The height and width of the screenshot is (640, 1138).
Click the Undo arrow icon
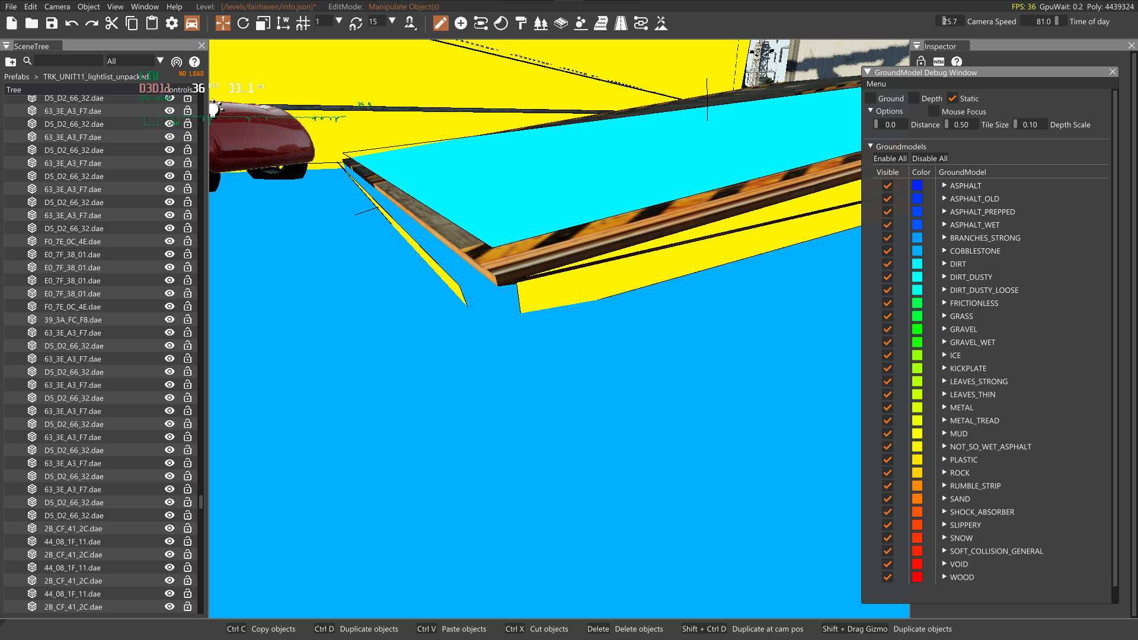point(72,23)
